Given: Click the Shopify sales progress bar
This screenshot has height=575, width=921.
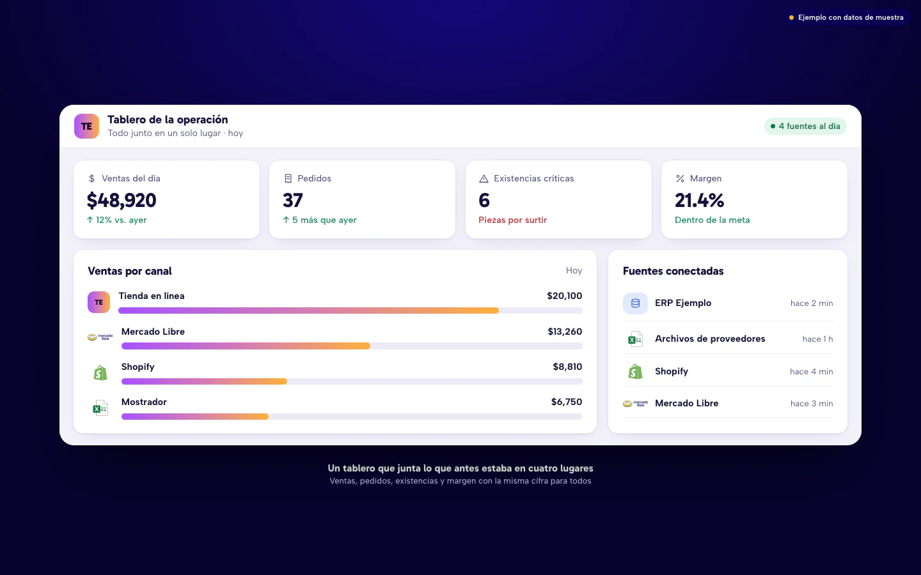Looking at the screenshot, I should (352, 381).
